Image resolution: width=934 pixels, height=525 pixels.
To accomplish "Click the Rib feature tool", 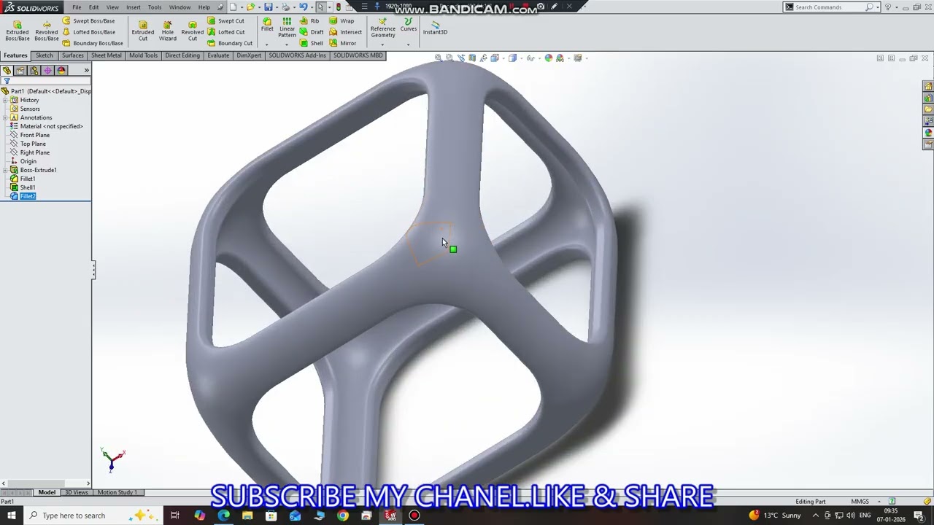I will (310, 21).
